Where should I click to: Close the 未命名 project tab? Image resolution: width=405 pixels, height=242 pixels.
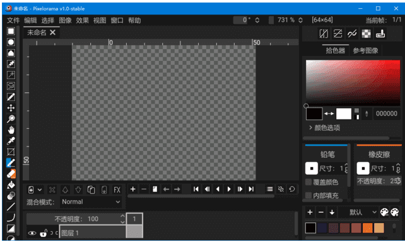tap(53, 33)
